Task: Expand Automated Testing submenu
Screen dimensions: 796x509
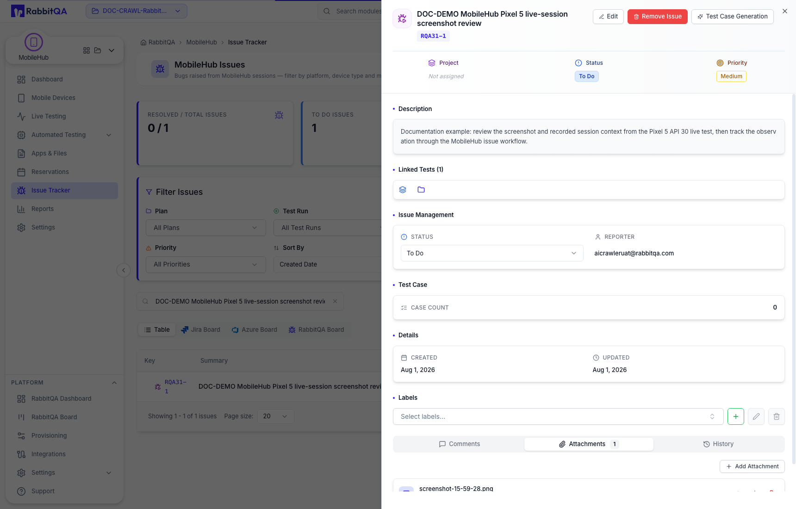Action: [64, 135]
